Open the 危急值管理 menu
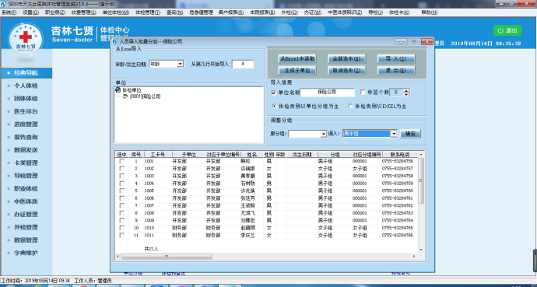Image resolution: width=537 pixels, height=287 pixels. [x=201, y=12]
